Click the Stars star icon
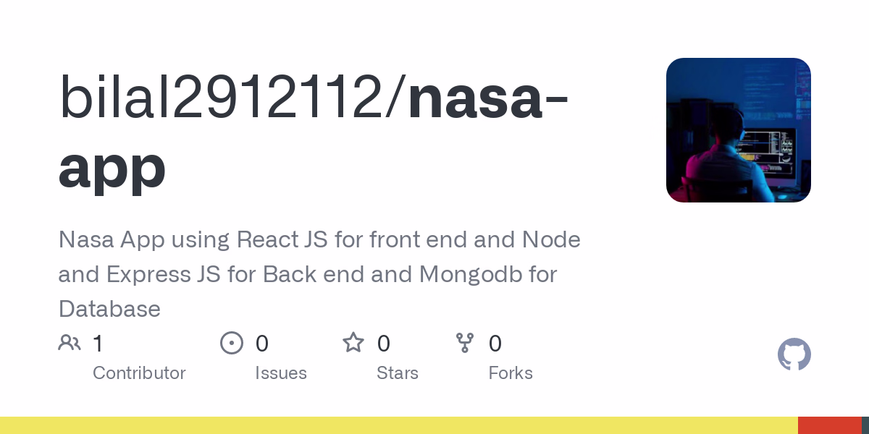 tap(353, 343)
